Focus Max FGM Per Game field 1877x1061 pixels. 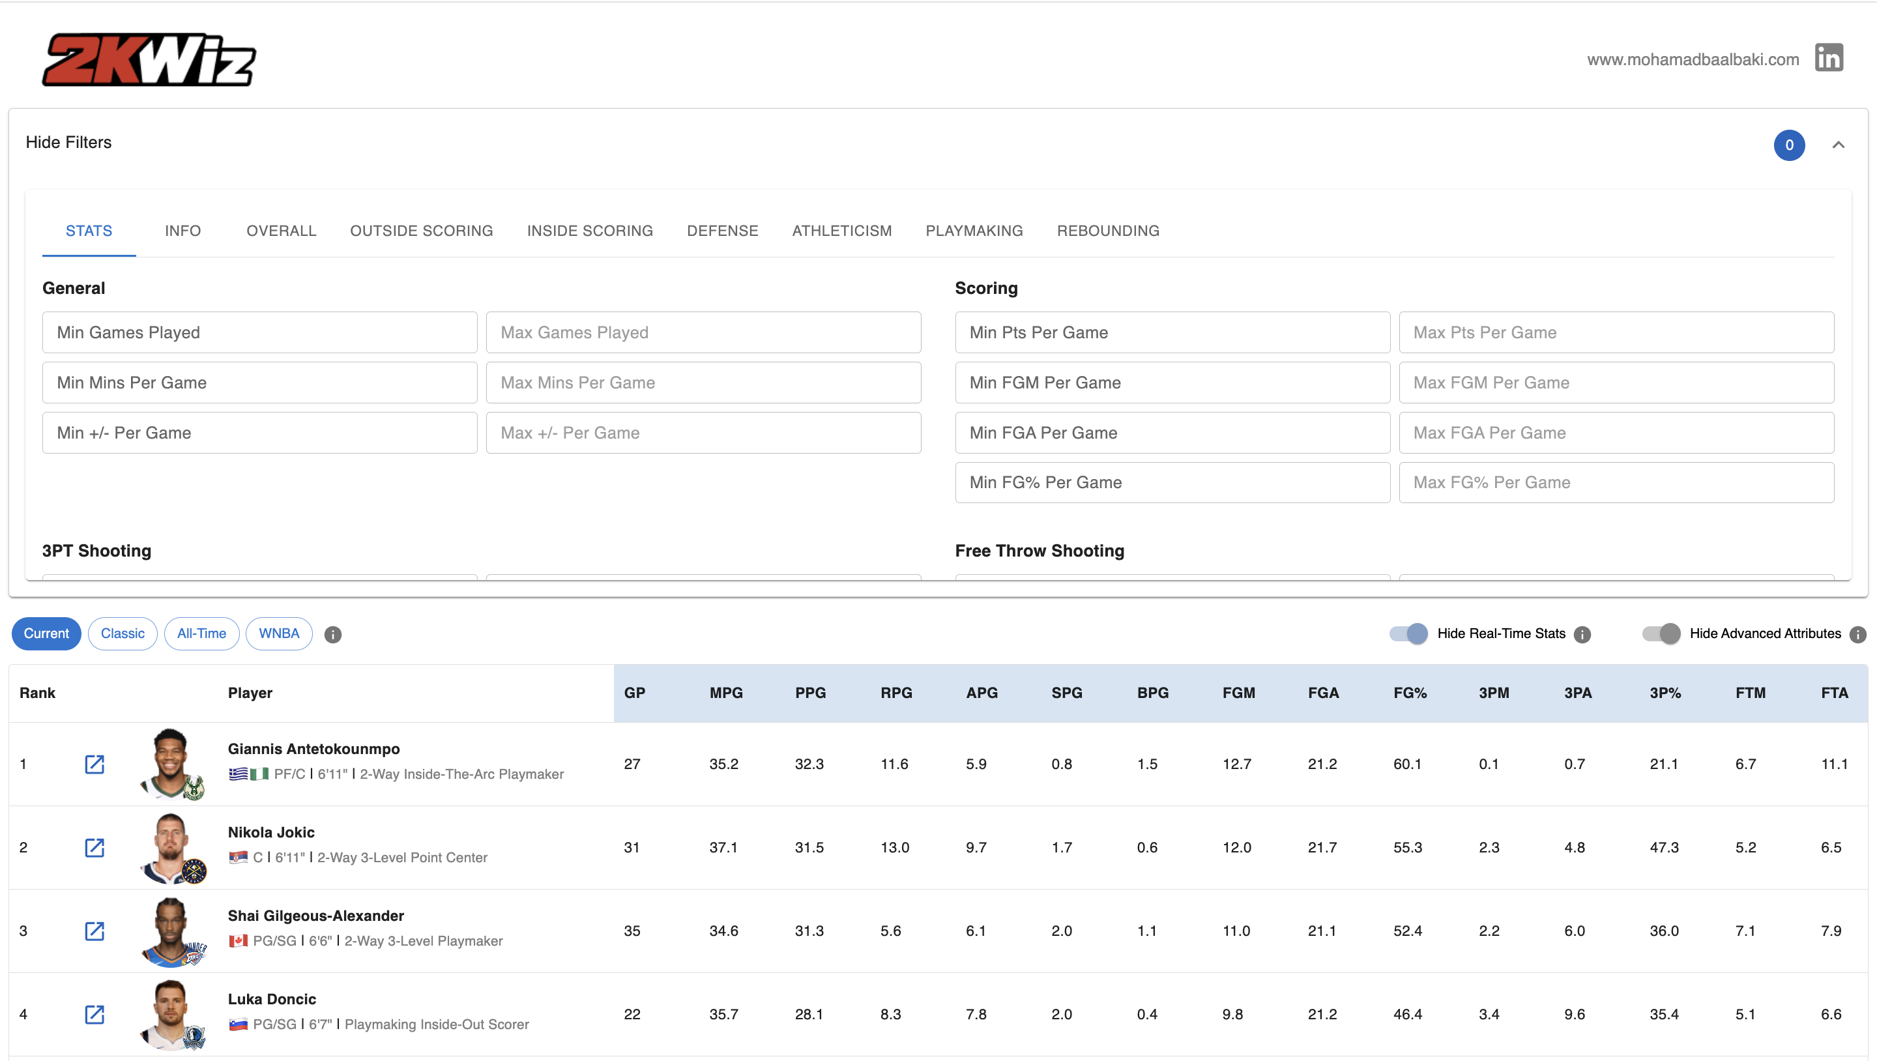click(x=1617, y=383)
